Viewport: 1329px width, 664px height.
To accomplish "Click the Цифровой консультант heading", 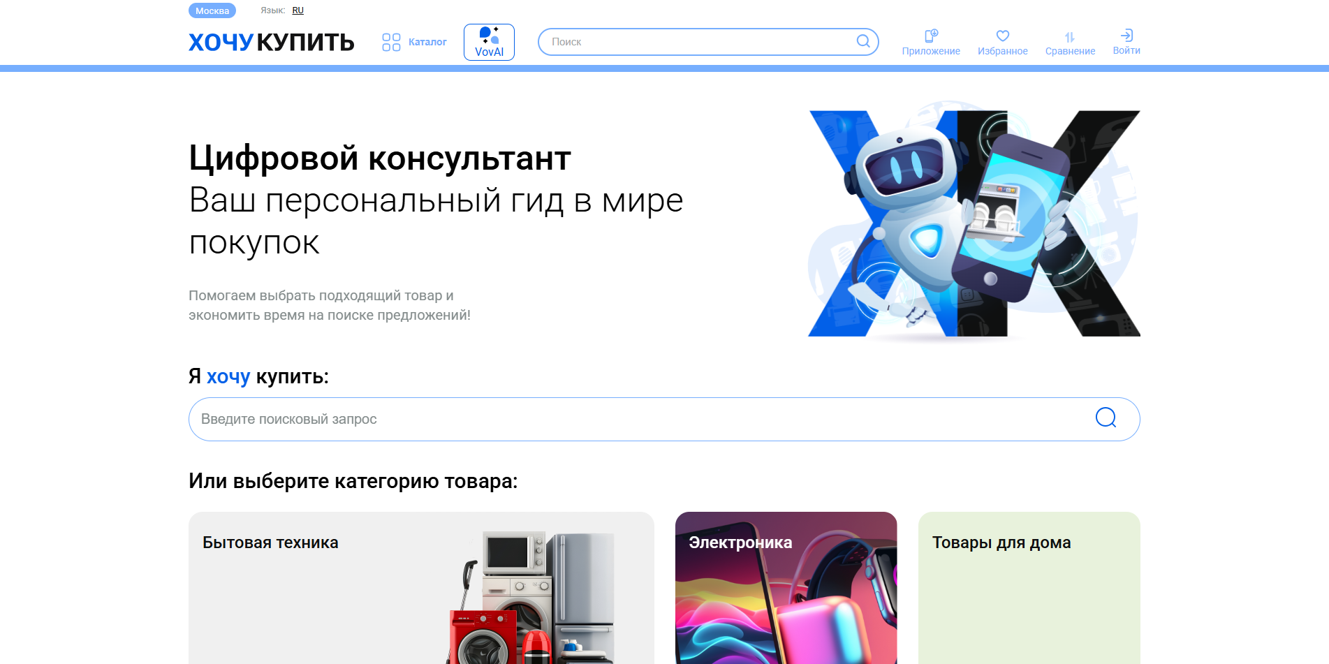I will click(x=380, y=158).
